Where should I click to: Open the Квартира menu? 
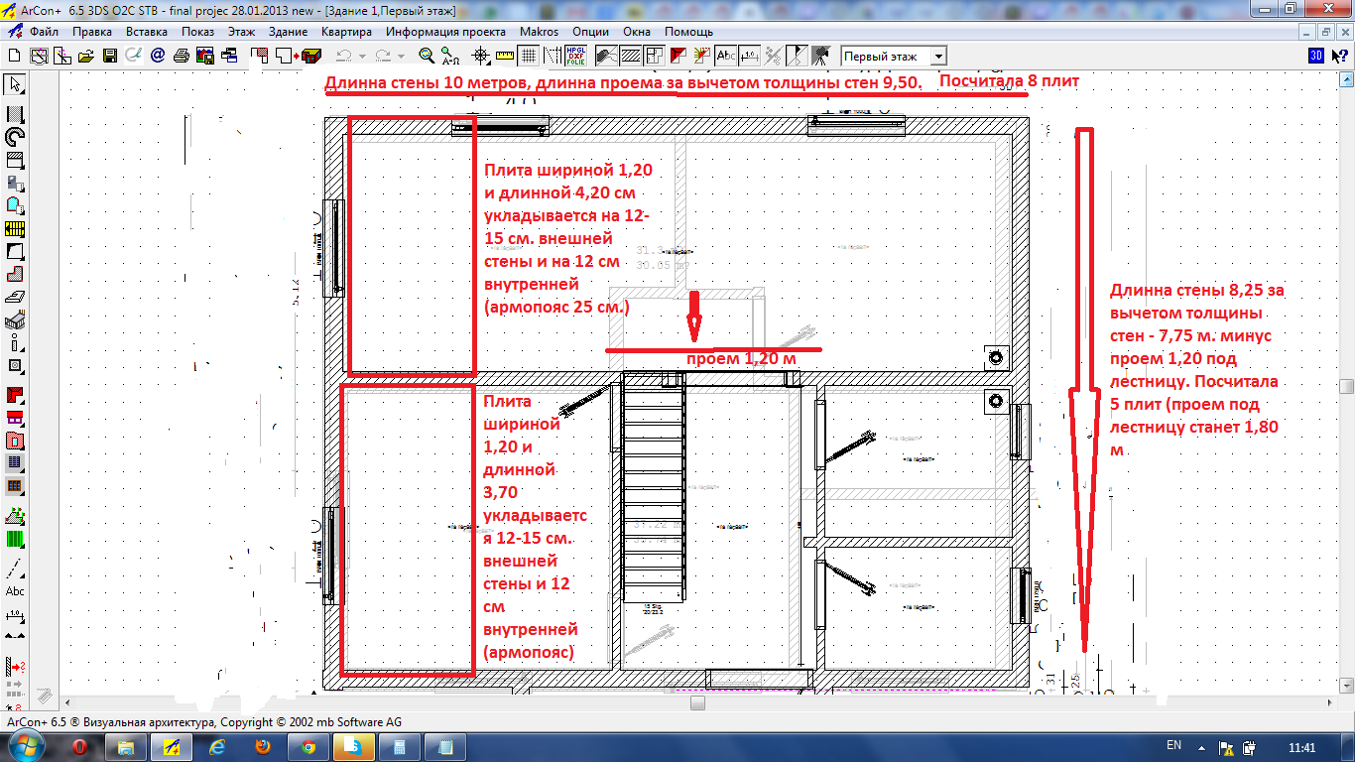click(x=346, y=32)
